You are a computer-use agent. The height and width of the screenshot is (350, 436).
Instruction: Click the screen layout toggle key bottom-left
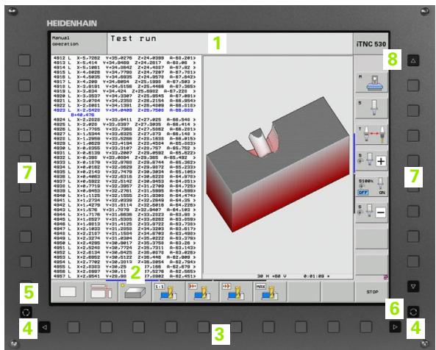click(x=26, y=312)
